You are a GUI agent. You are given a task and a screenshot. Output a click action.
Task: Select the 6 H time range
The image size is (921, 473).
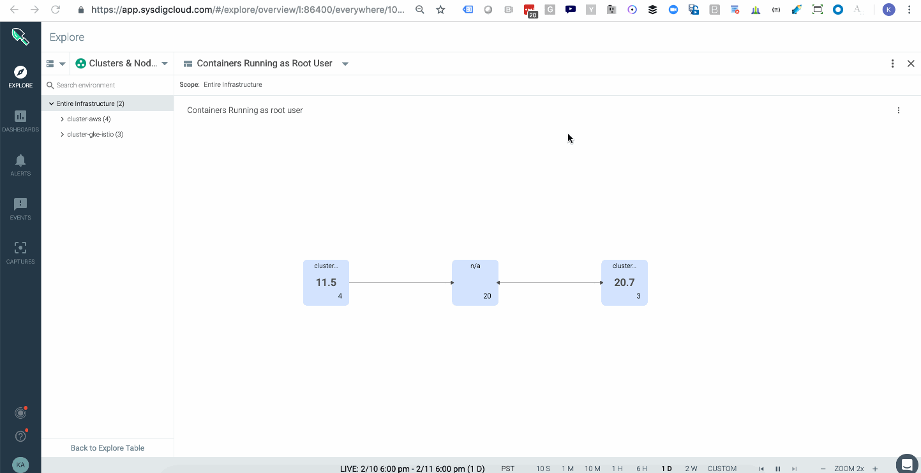641,469
